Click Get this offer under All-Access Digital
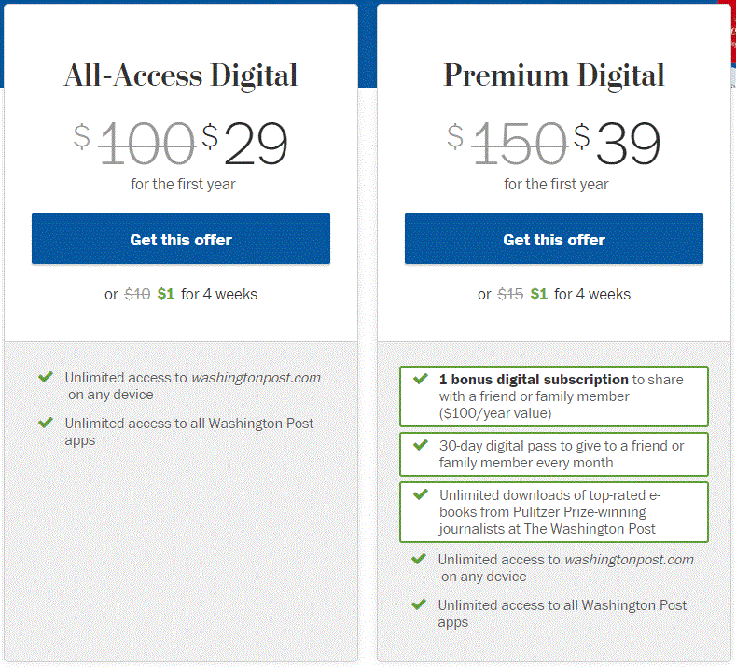 181,239
